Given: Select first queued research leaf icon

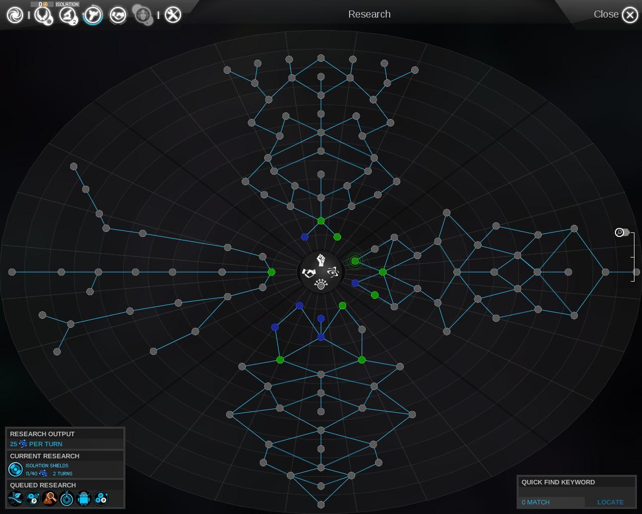Looking at the screenshot, I should click(16, 498).
